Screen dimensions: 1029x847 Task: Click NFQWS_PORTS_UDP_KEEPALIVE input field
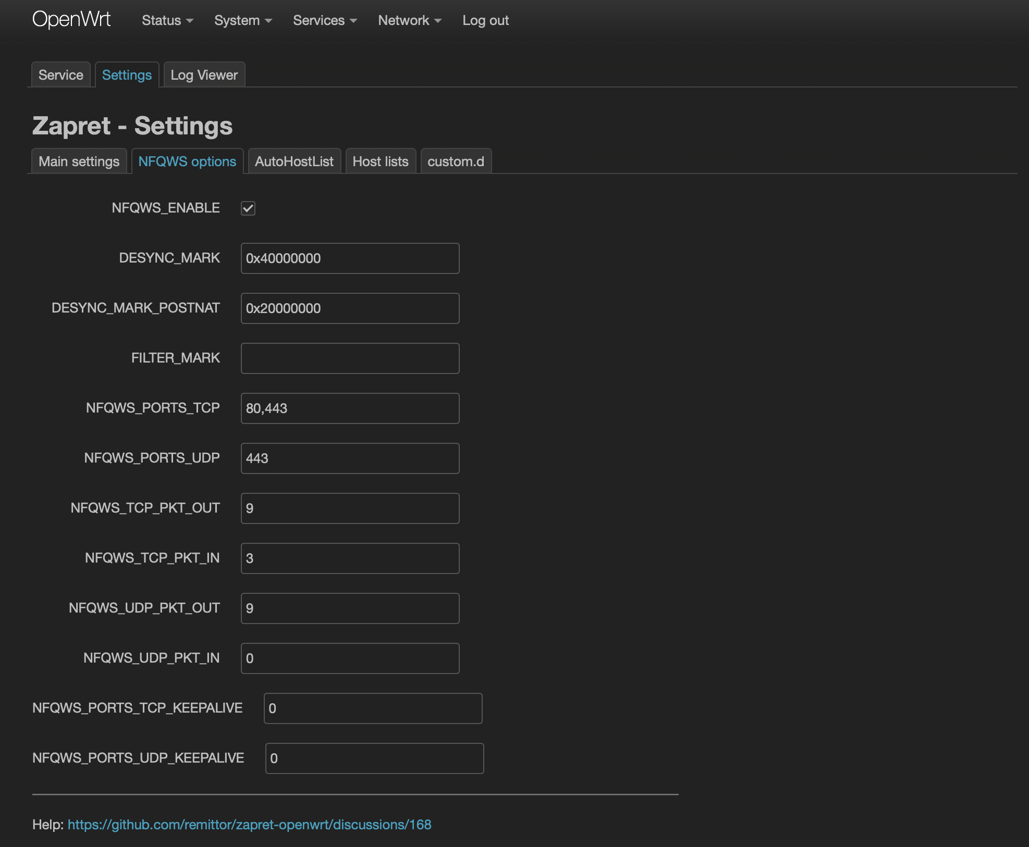click(x=375, y=758)
